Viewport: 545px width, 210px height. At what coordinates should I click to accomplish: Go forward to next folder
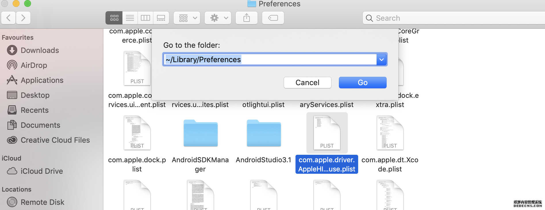click(x=23, y=18)
